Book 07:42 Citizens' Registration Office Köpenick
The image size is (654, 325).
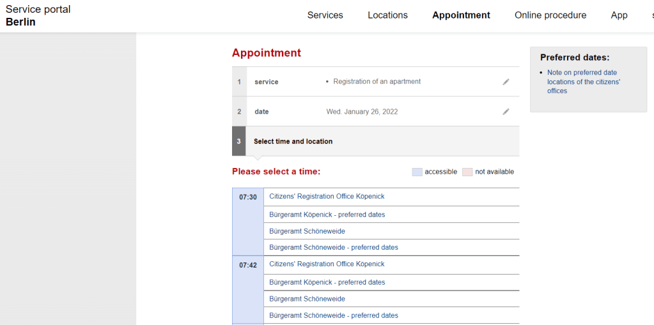coord(327,264)
